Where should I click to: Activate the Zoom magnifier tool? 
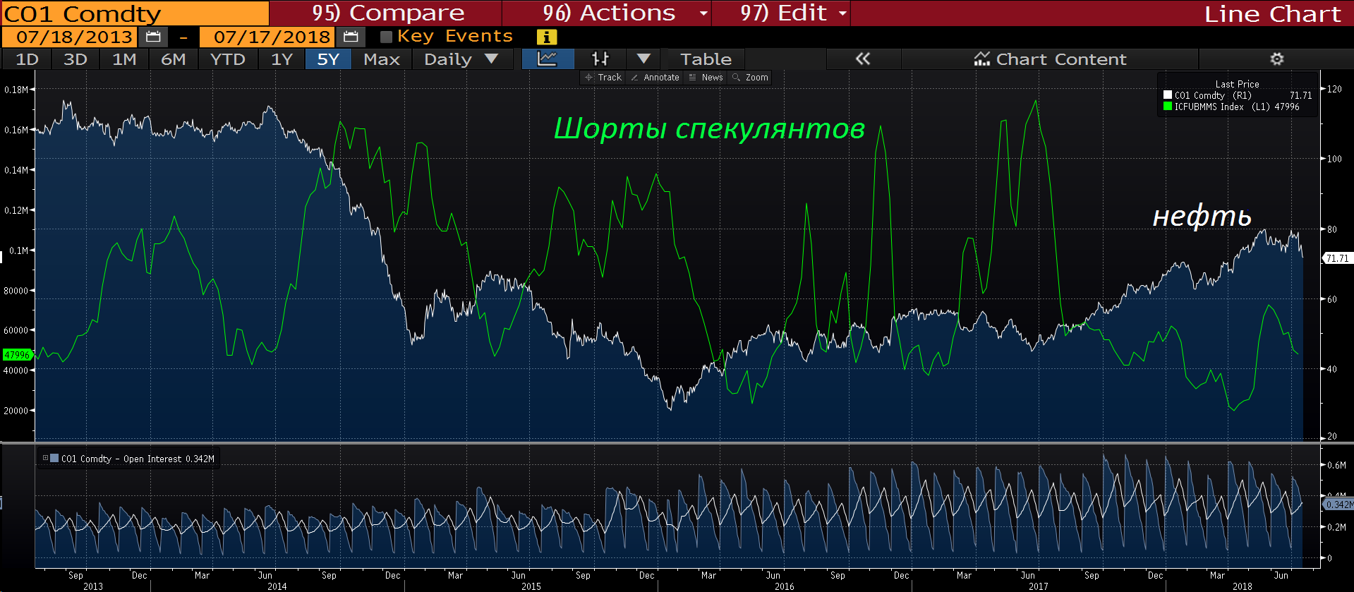coord(750,78)
